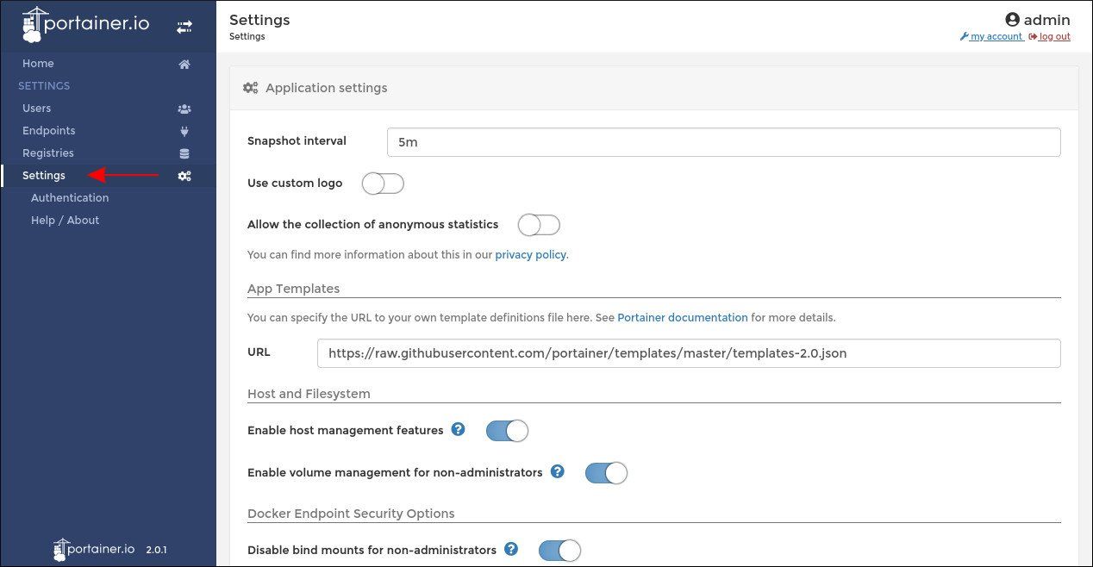Open Authentication settings from sidebar

(x=70, y=197)
